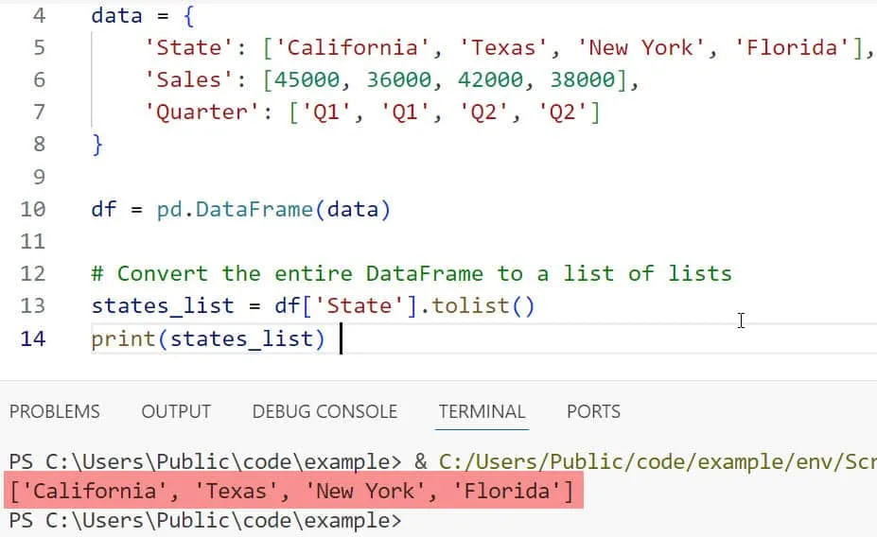
Task: Select the TERMINAL tab
Action: (x=482, y=411)
